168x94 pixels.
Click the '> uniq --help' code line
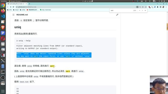pos(23,41)
